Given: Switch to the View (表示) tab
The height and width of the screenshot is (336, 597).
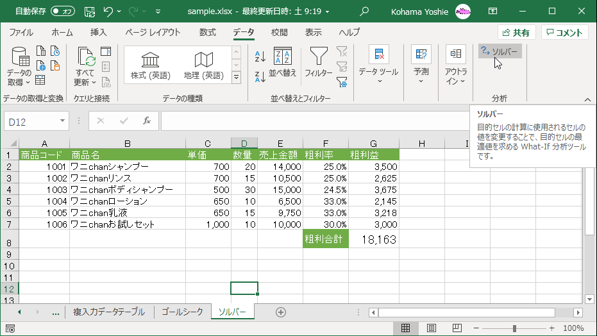Looking at the screenshot, I should point(313,32).
